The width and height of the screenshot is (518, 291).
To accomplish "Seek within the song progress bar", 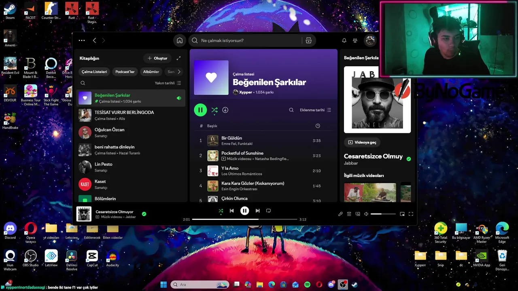I will (x=244, y=219).
